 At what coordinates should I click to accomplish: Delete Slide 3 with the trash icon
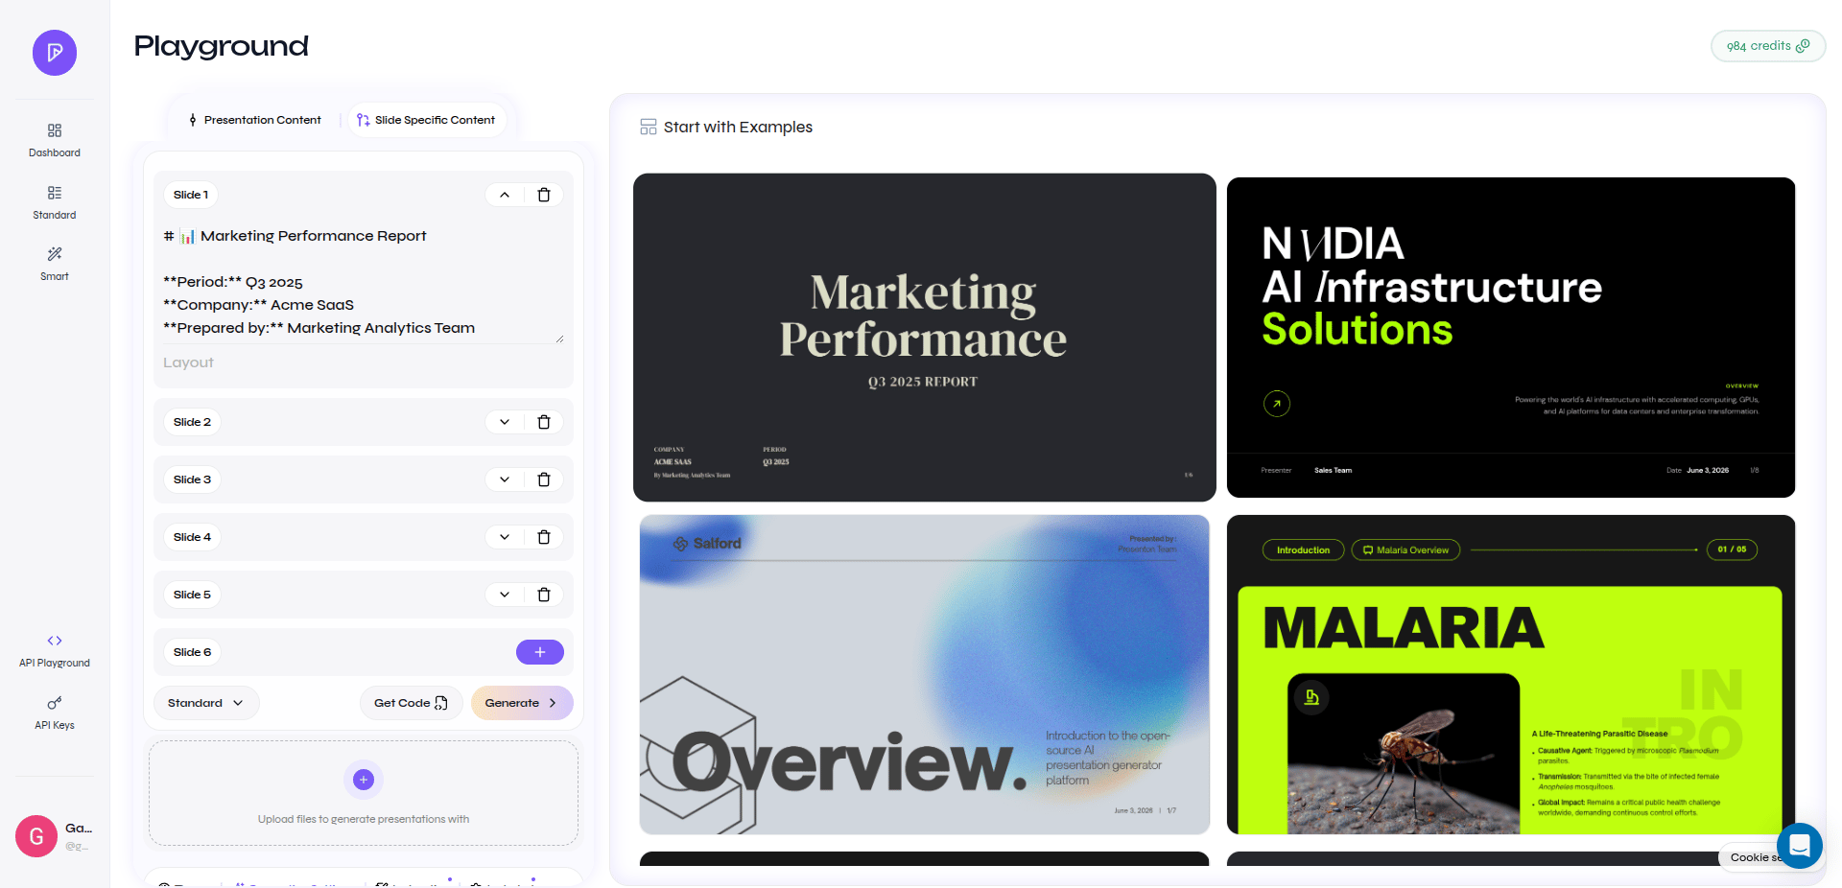tap(544, 479)
